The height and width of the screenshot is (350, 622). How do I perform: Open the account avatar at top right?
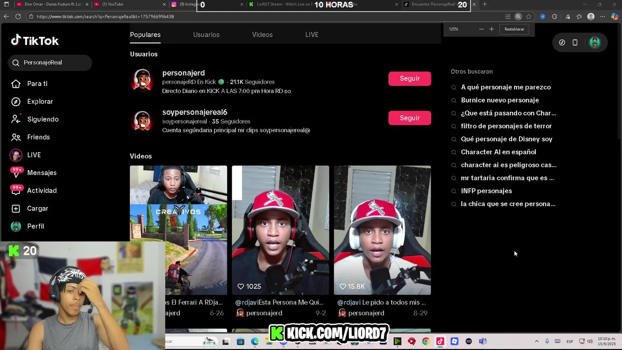tap(595, 42)
